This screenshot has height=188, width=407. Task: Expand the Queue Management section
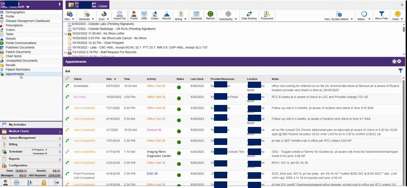(31, 138)
